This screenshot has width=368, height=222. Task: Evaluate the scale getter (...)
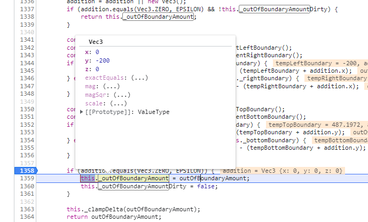coord(118,103)
